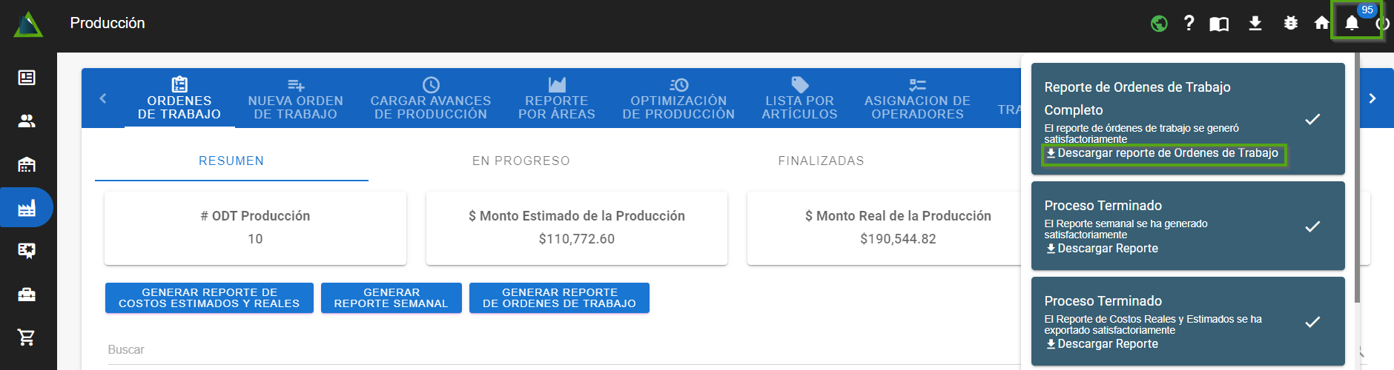Image resolution: width=1394 pixels, height=370 pixels.
Task: Click the download icon in top bar
Action: (x=1255, y=24)
